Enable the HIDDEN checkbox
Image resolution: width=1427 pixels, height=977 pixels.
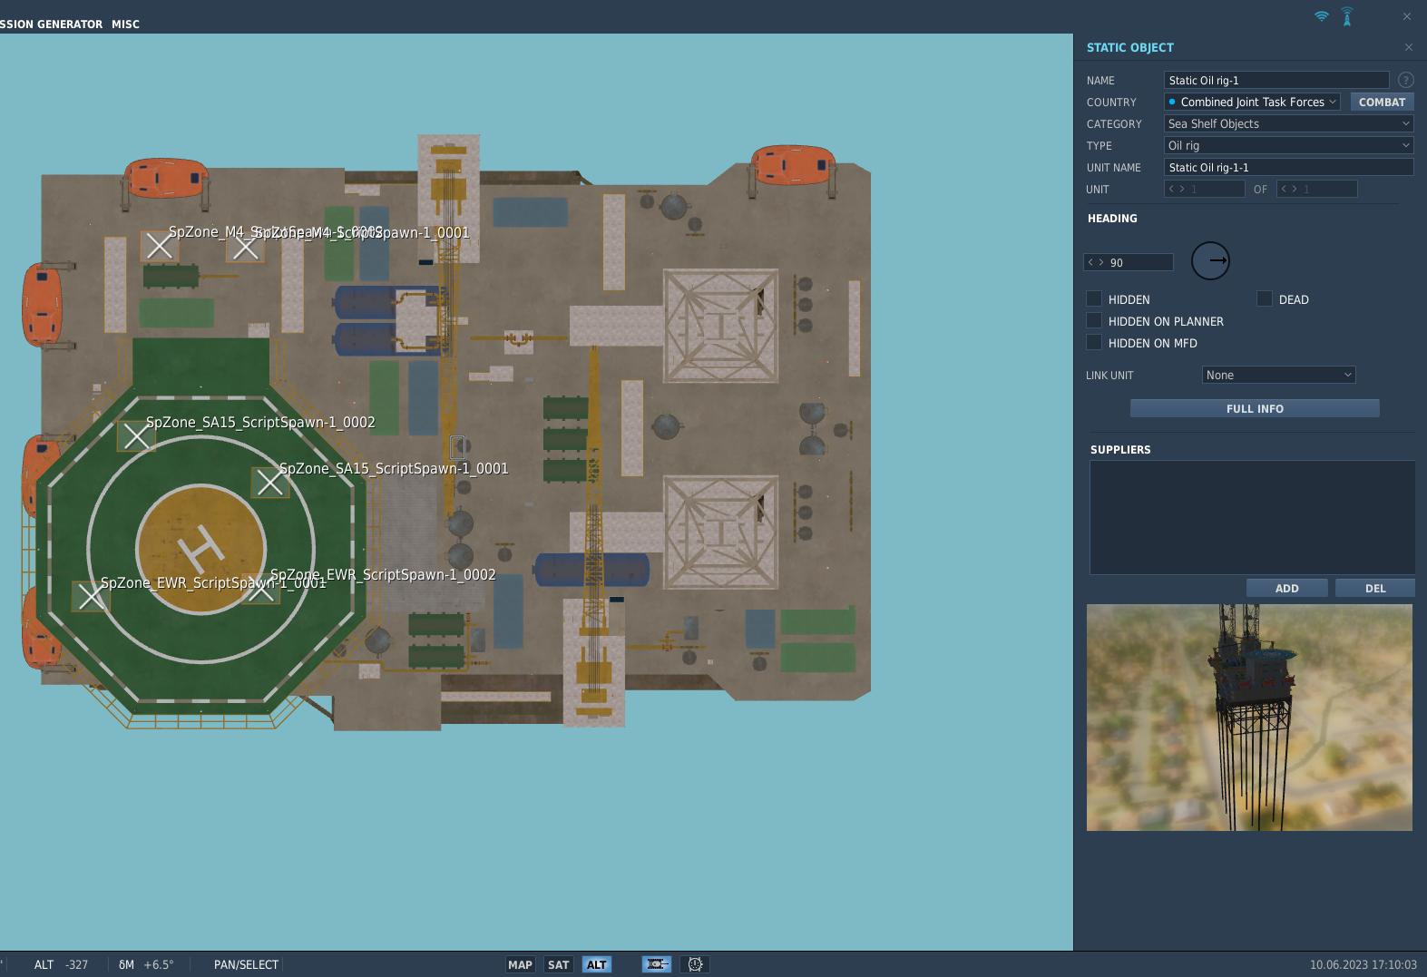tap(1094, 299)
